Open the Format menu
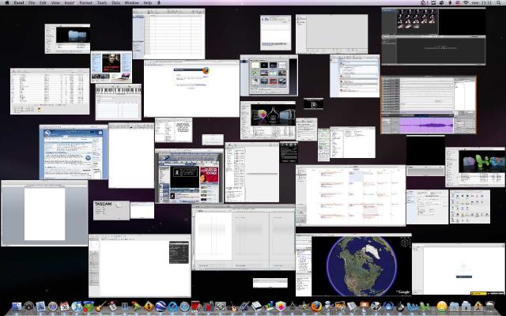 85,2
